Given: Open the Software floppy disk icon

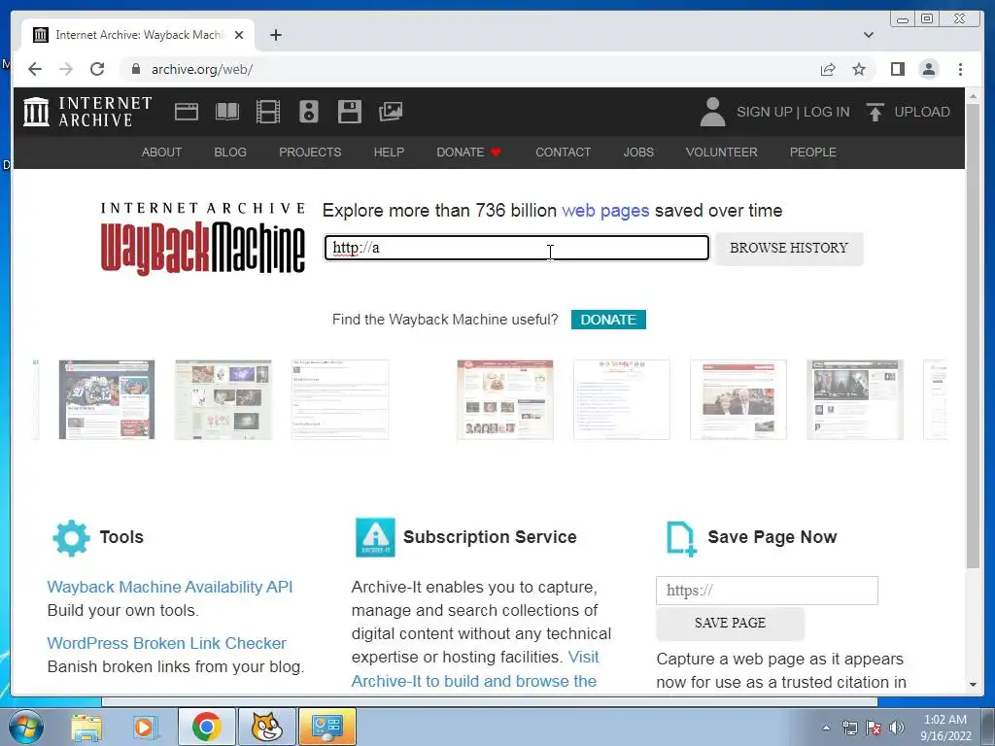Looking at the screenshot, I should pyautogui.click(x=349, y=112).
